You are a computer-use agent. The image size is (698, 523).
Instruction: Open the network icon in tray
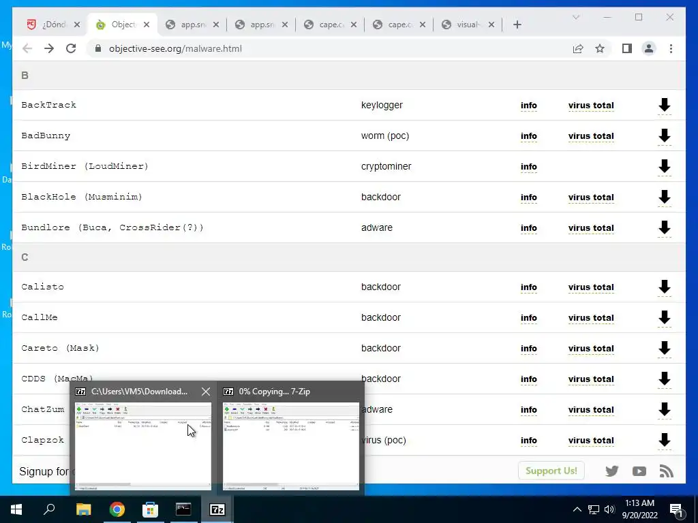tap(594, 509)
